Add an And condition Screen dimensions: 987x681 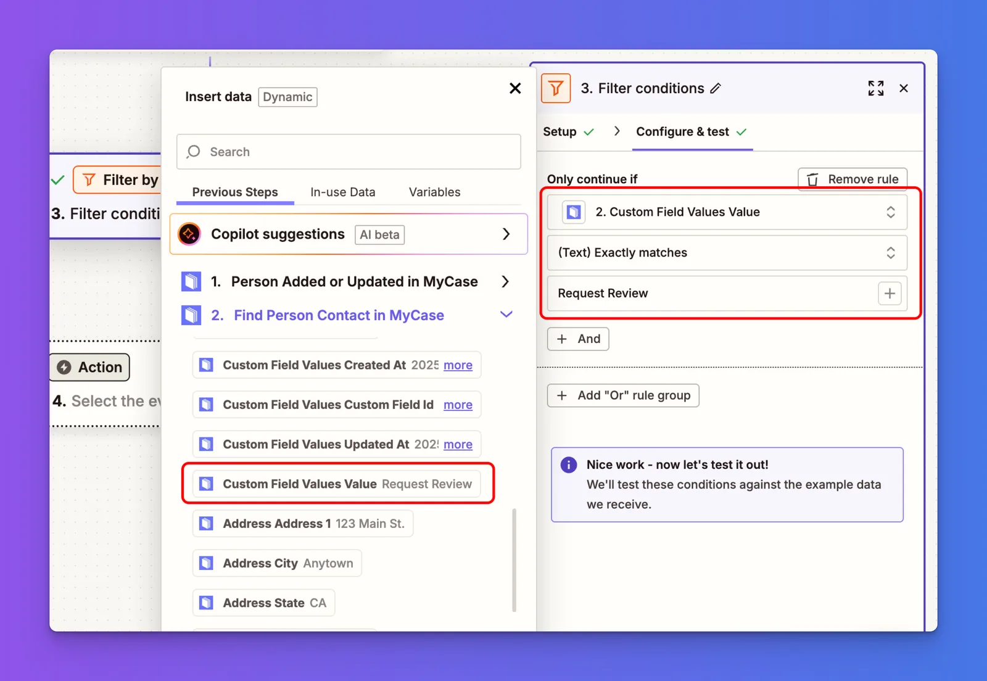(x=578, y=339)
